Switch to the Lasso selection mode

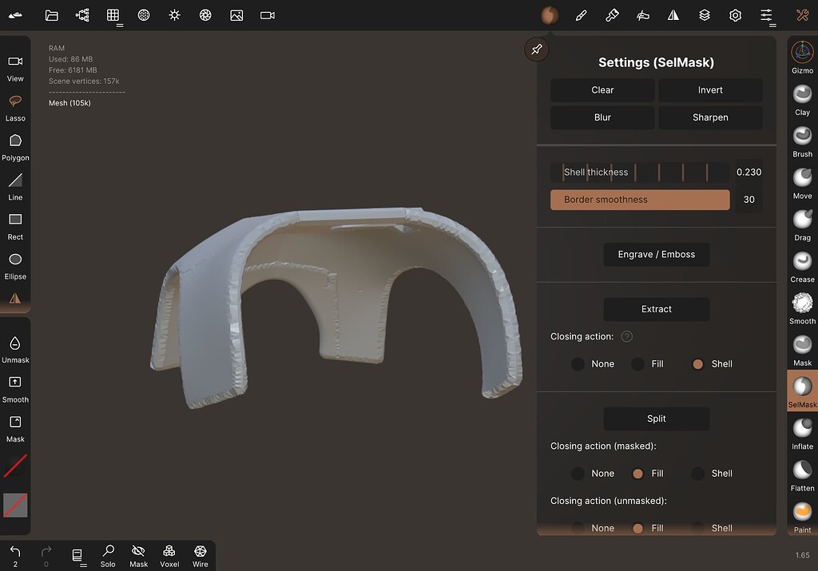tap(15, 105)
